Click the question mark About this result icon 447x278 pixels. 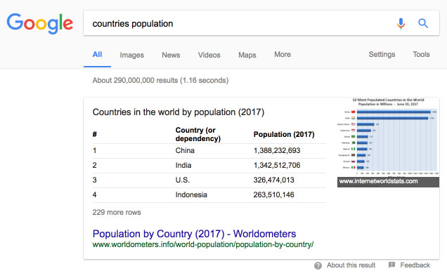click(318, 265)
